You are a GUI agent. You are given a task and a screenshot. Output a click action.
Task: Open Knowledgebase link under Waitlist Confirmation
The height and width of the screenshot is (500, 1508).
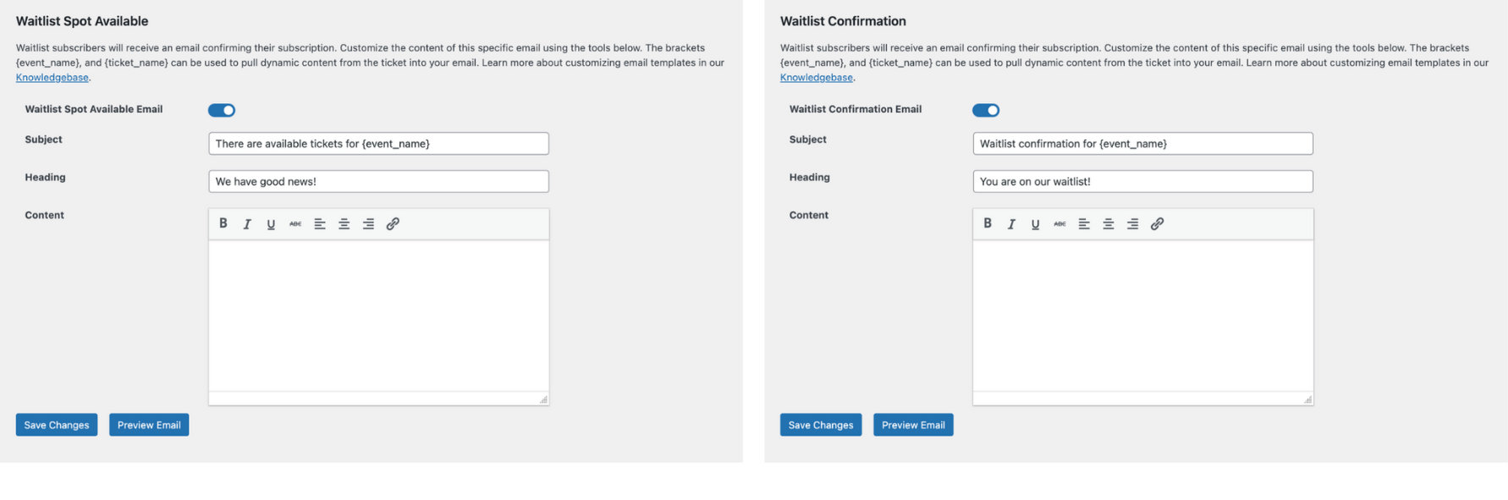tap(817, 78)
